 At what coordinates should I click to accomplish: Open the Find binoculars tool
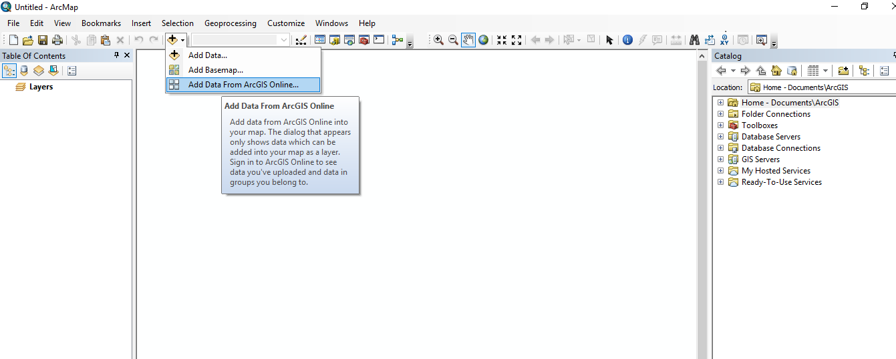694,40
